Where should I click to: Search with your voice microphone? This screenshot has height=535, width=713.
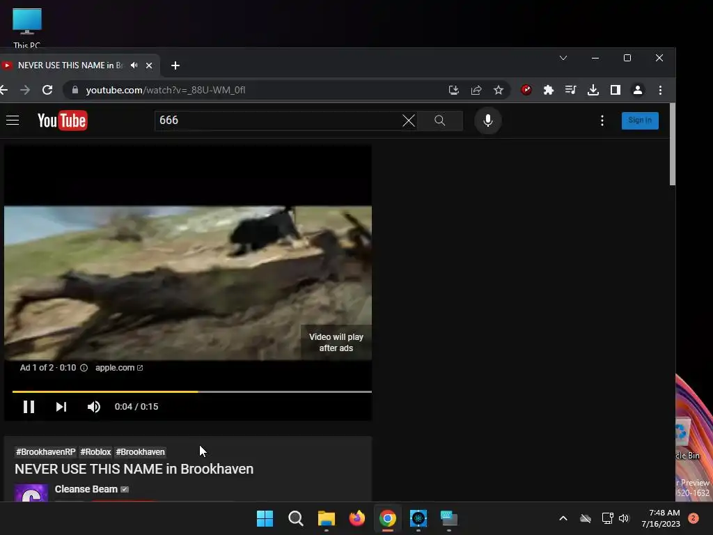pyautogui.click(x=488, y=121)
